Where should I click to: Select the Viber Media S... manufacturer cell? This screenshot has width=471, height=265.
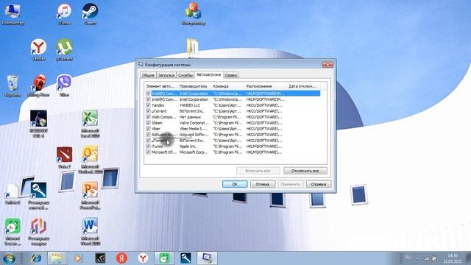[x=194, y=129]
